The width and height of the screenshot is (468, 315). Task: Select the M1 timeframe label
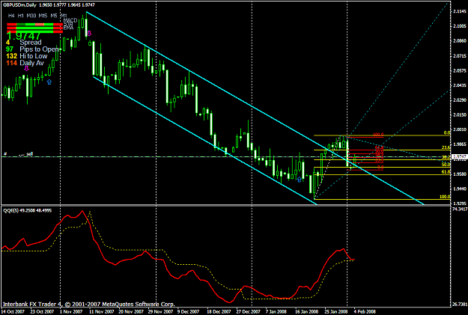coord(64,16)
